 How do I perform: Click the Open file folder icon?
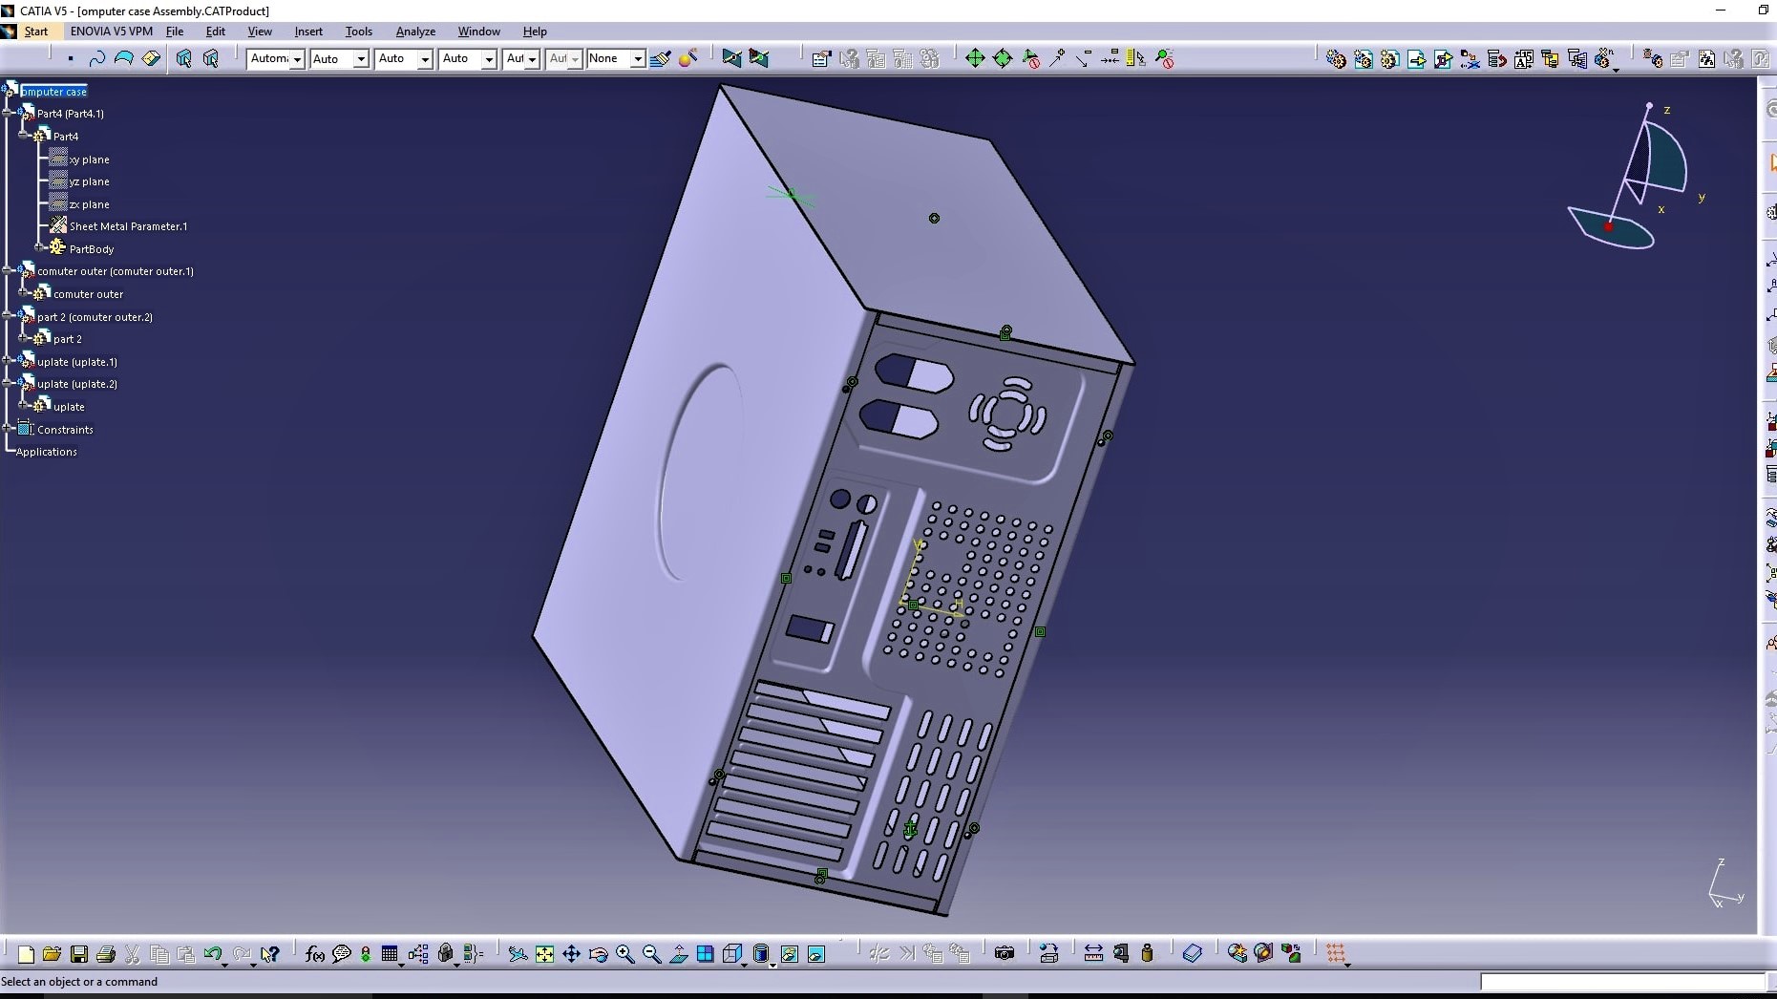(53, 953)
